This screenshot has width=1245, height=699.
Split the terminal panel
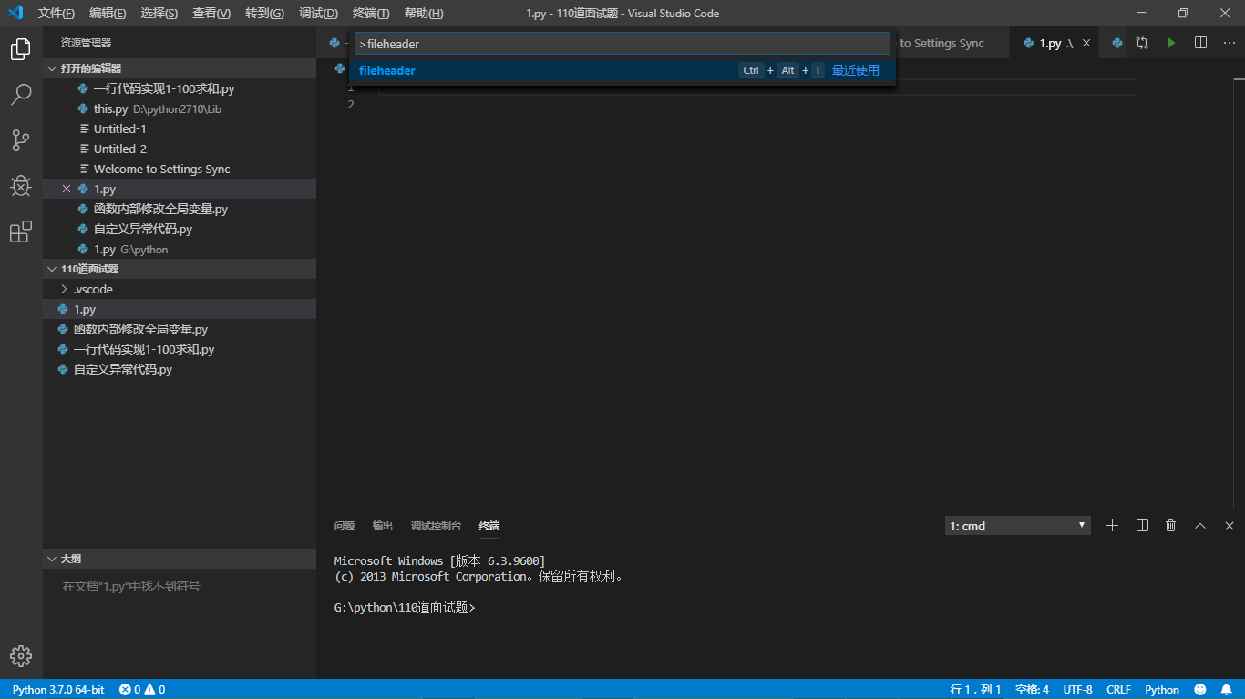(x=1141, y=525)
